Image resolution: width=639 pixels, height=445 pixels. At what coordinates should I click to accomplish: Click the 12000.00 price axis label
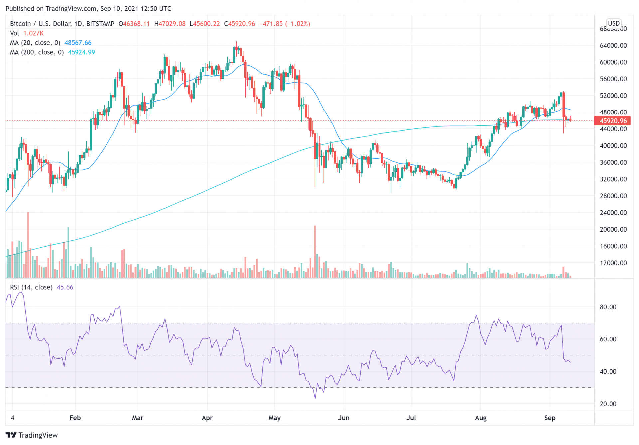(613, 263)
